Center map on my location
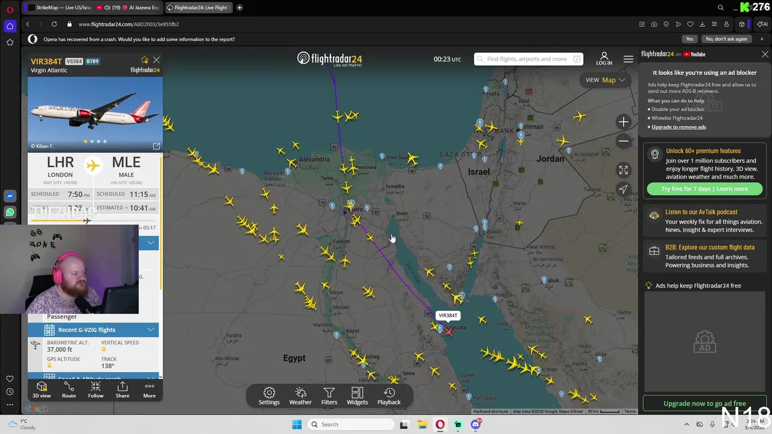 (624, 189)
